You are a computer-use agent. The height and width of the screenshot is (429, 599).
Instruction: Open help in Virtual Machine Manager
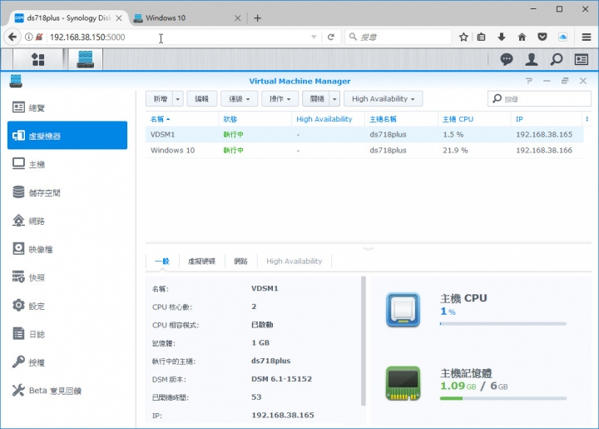(529, 81)
